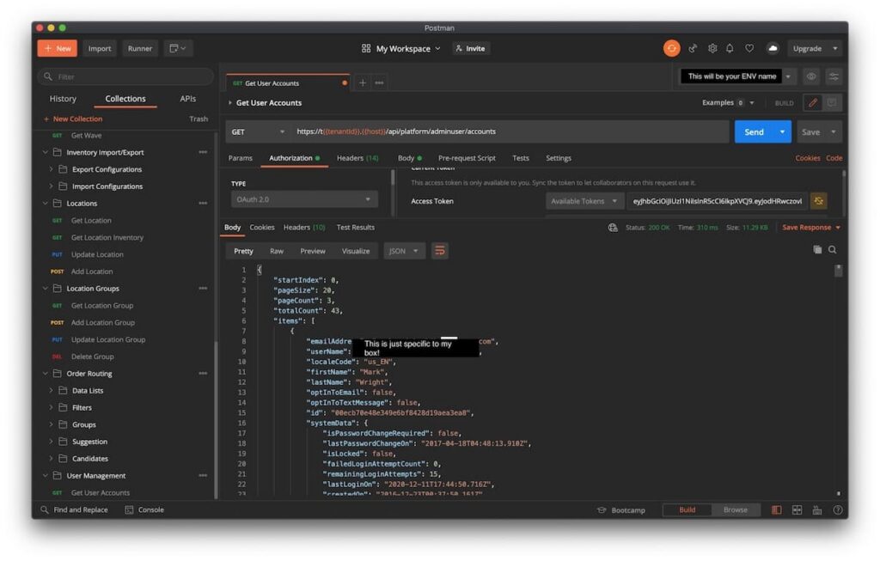The image size is (880, 561).
Task: Click the Import button
Action: click(100, 49)
